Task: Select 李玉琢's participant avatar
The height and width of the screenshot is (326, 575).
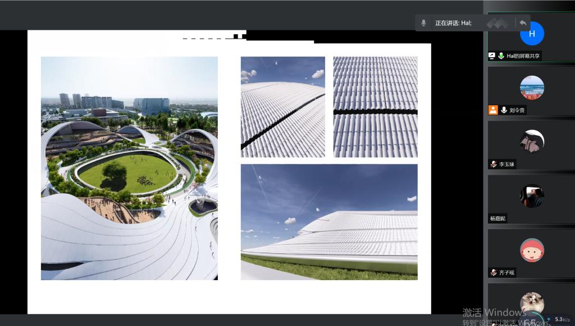Action: point(532,142)
